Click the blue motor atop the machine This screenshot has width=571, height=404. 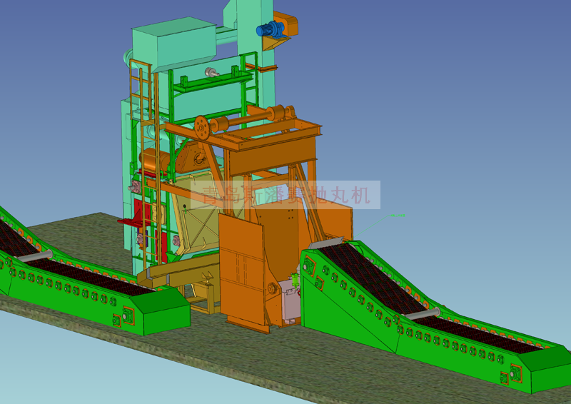coord(271,29)
